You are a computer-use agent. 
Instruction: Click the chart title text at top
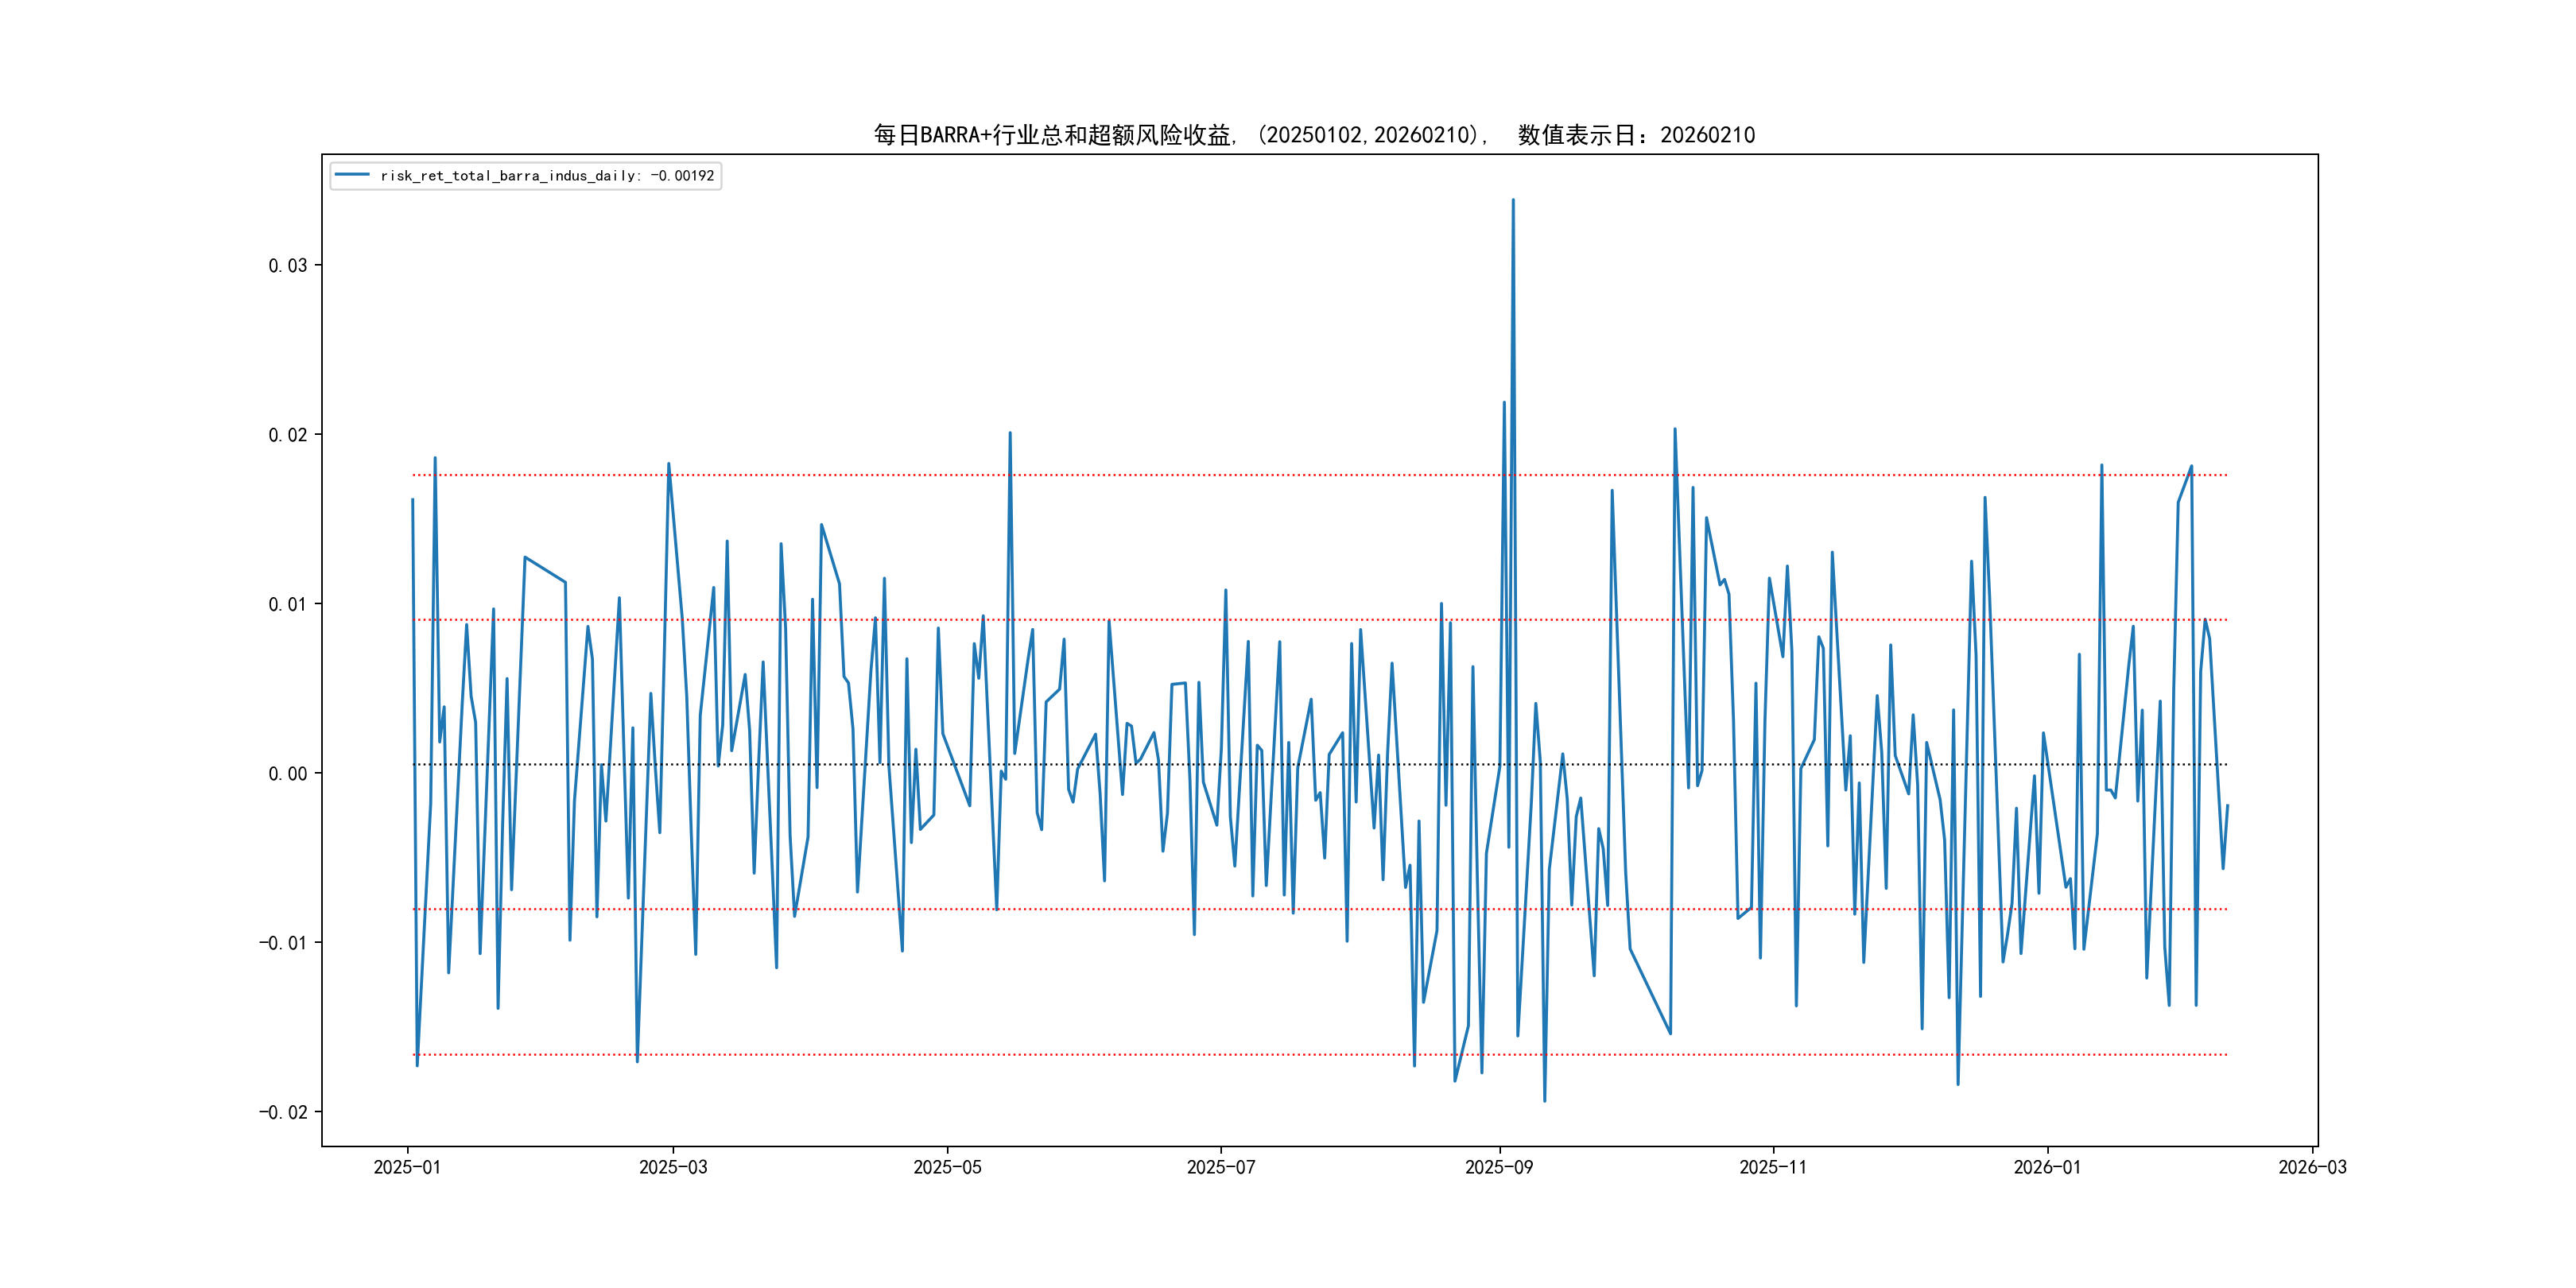tap(1314, 135)
